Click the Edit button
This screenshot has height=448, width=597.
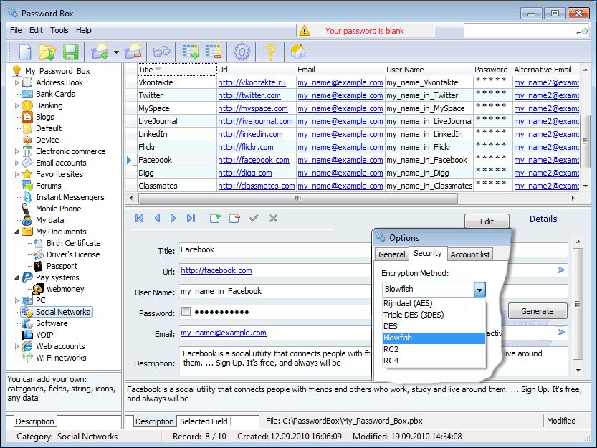[x=487, y=221]
